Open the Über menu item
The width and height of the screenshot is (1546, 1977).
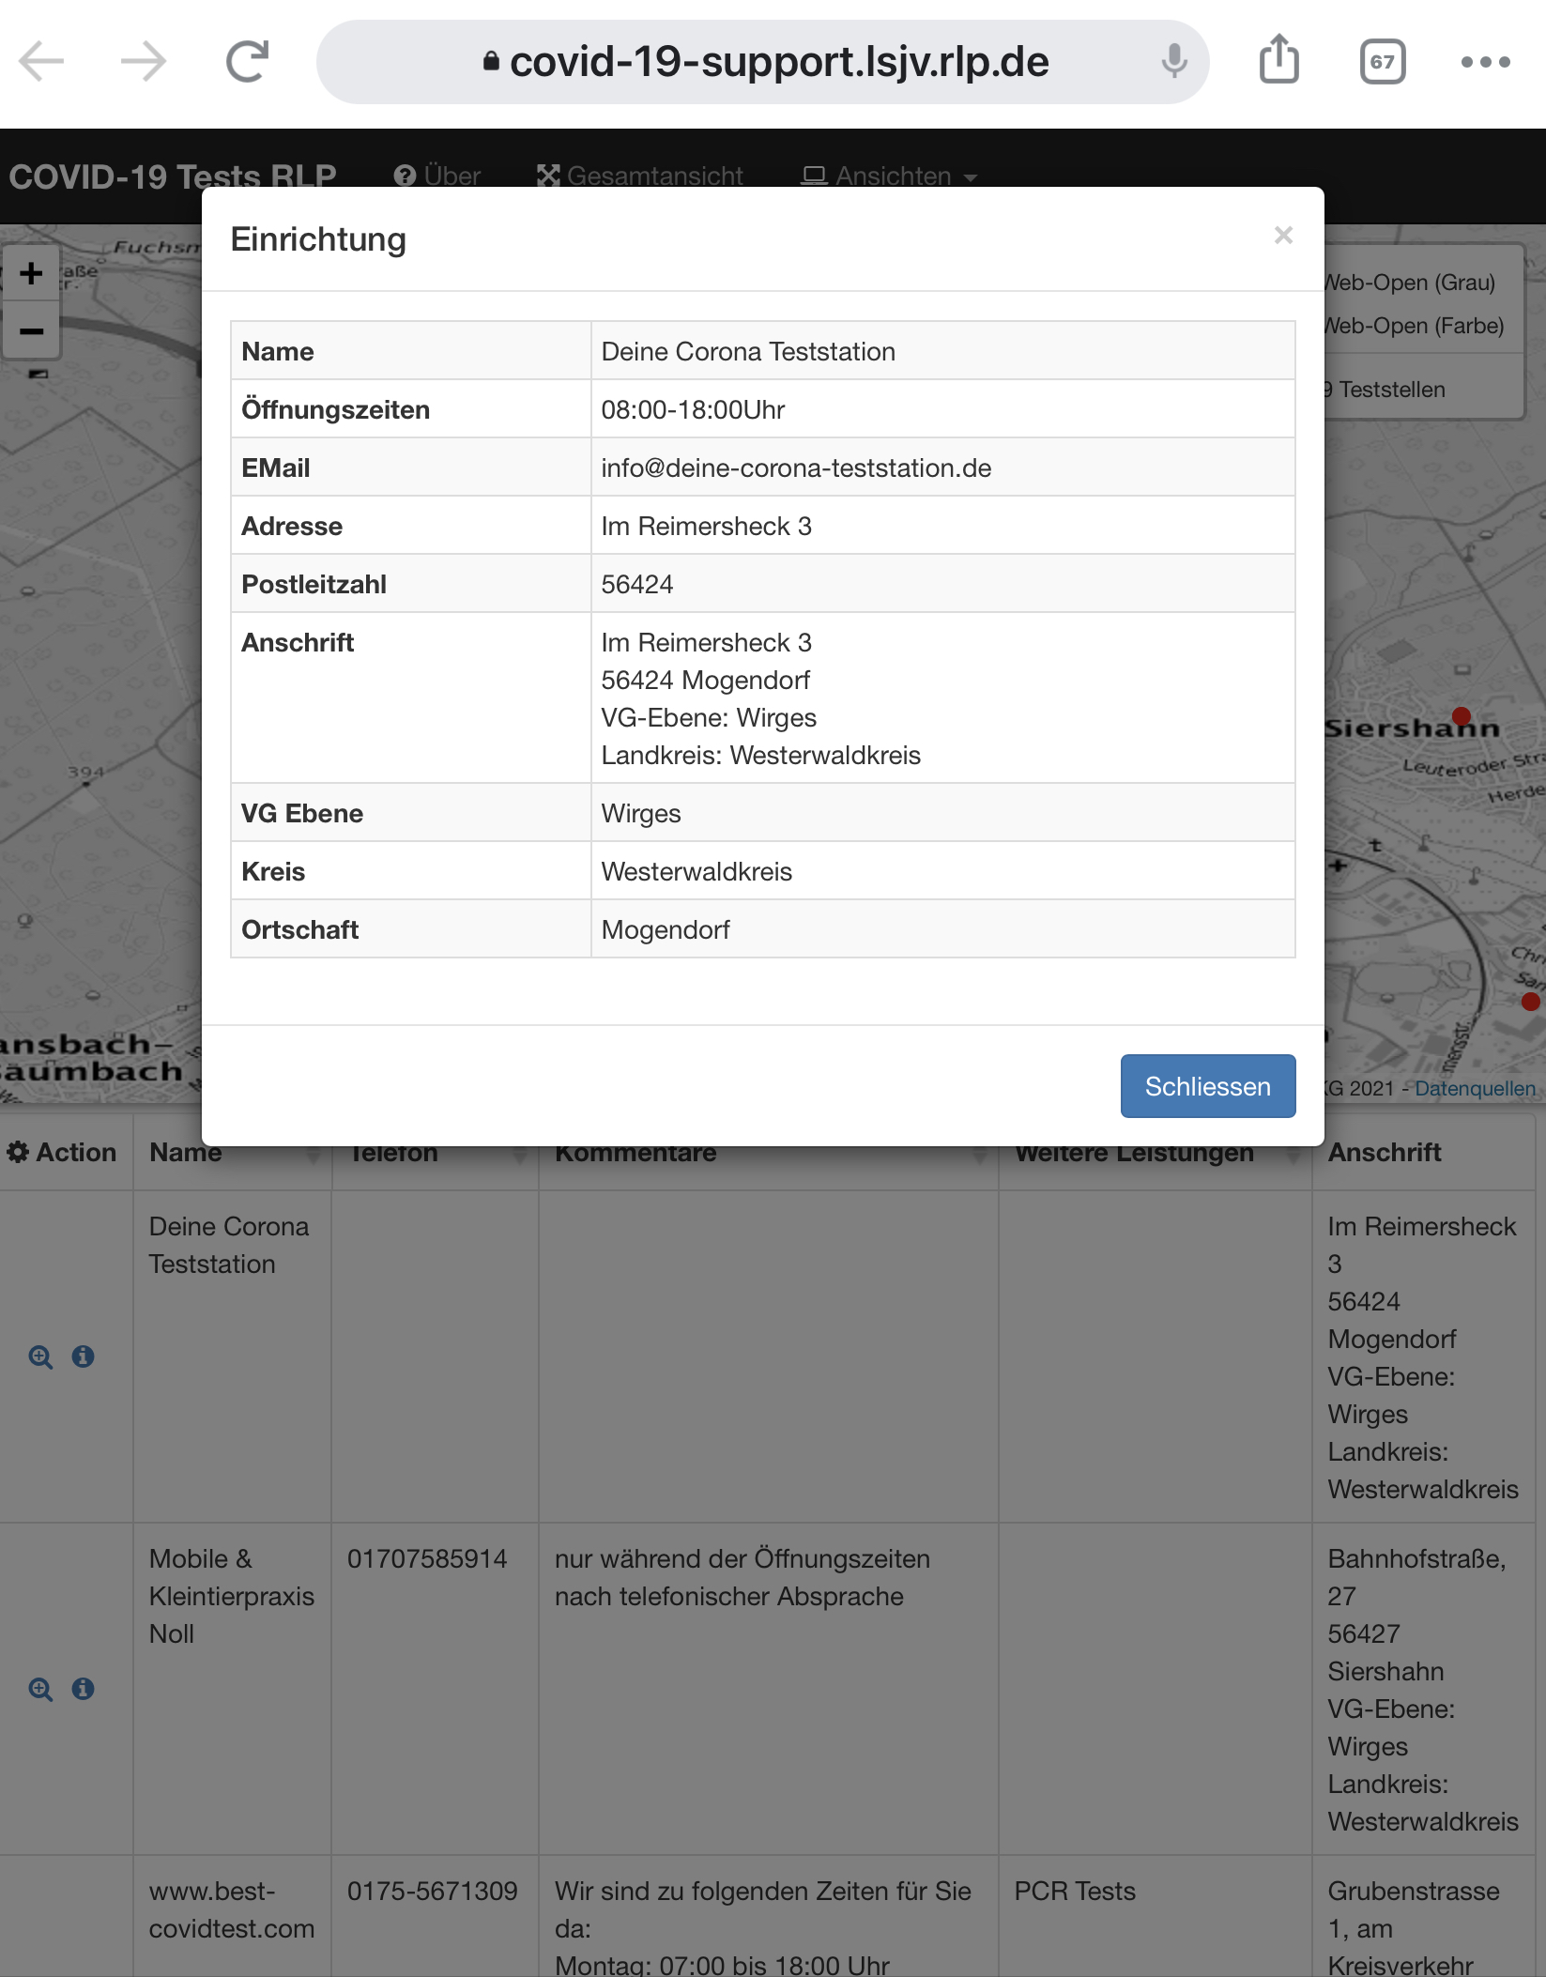(x=437, y=176)
